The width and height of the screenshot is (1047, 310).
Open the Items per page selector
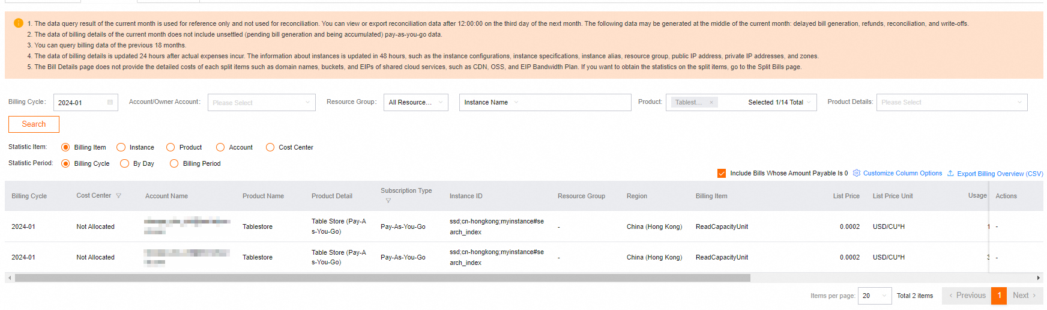(875, 296)
